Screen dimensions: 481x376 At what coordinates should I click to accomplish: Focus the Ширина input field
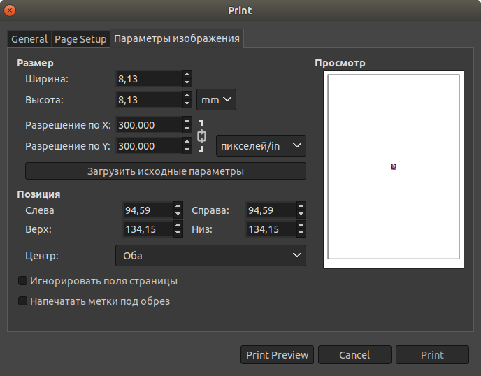[149, 79]
